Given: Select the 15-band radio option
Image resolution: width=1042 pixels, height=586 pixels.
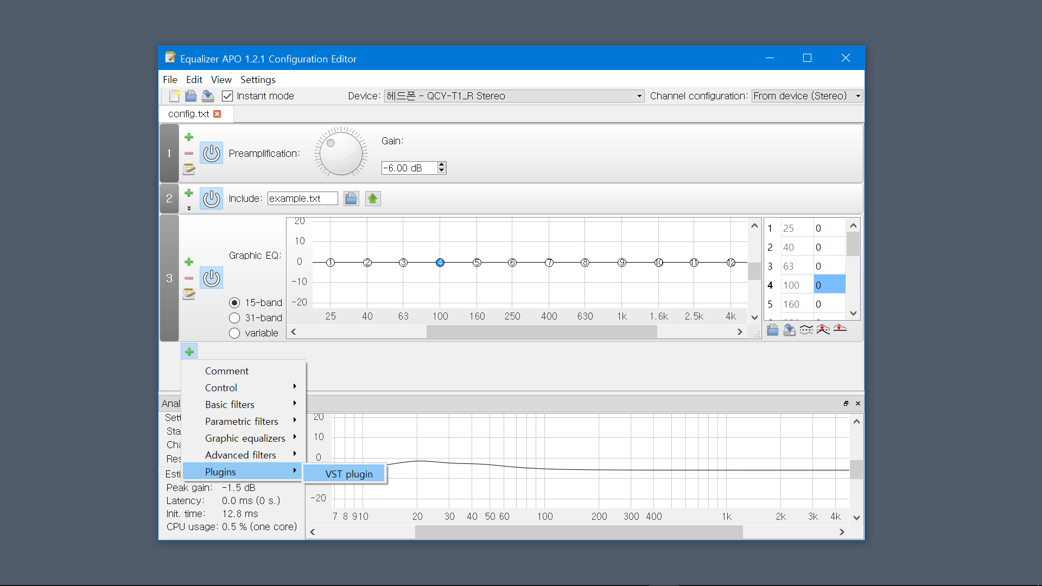Looking at the screenshot, I should 234,303.
